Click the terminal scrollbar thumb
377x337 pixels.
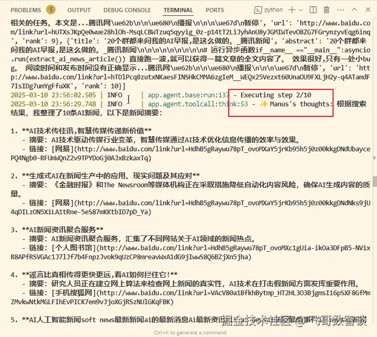click(x=374, y=181)
